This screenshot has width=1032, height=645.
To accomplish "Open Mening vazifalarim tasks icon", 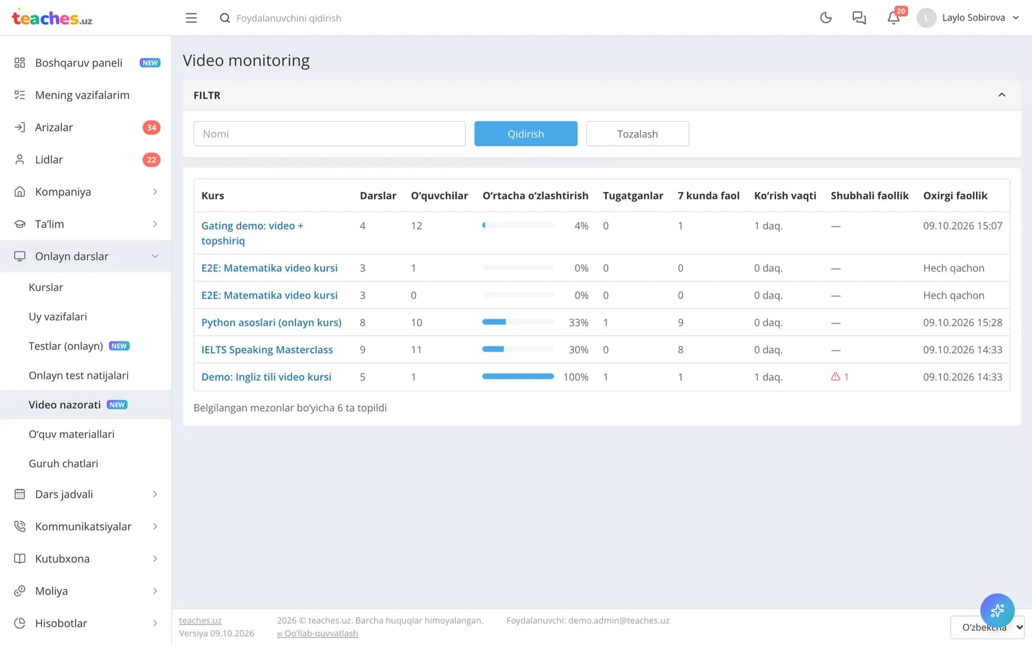I will pos(20,95).
